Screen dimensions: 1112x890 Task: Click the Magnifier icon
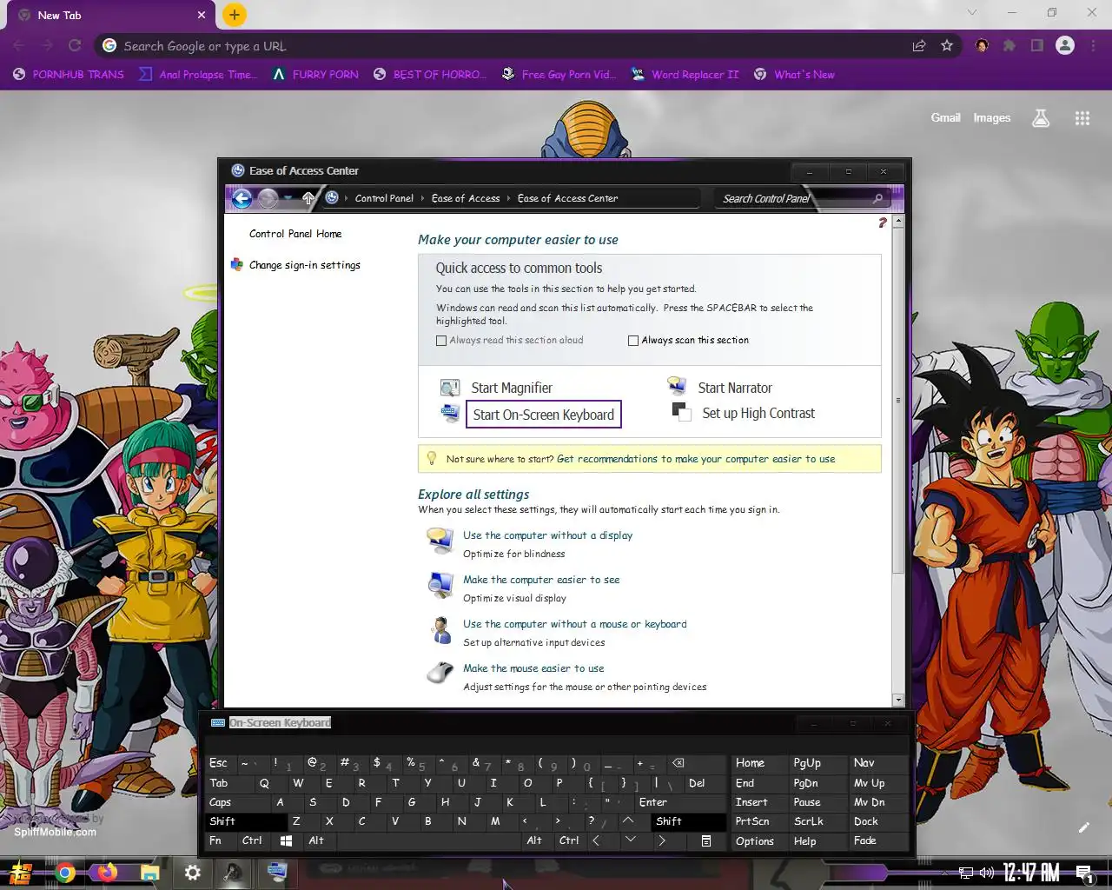point(449,388)
